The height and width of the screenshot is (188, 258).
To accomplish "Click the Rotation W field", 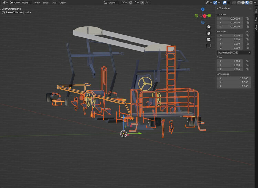I will tap(229, 36).
